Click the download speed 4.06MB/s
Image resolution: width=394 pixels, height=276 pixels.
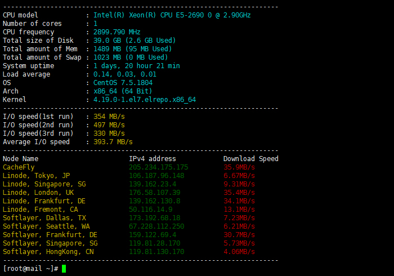tap(239, 252)
